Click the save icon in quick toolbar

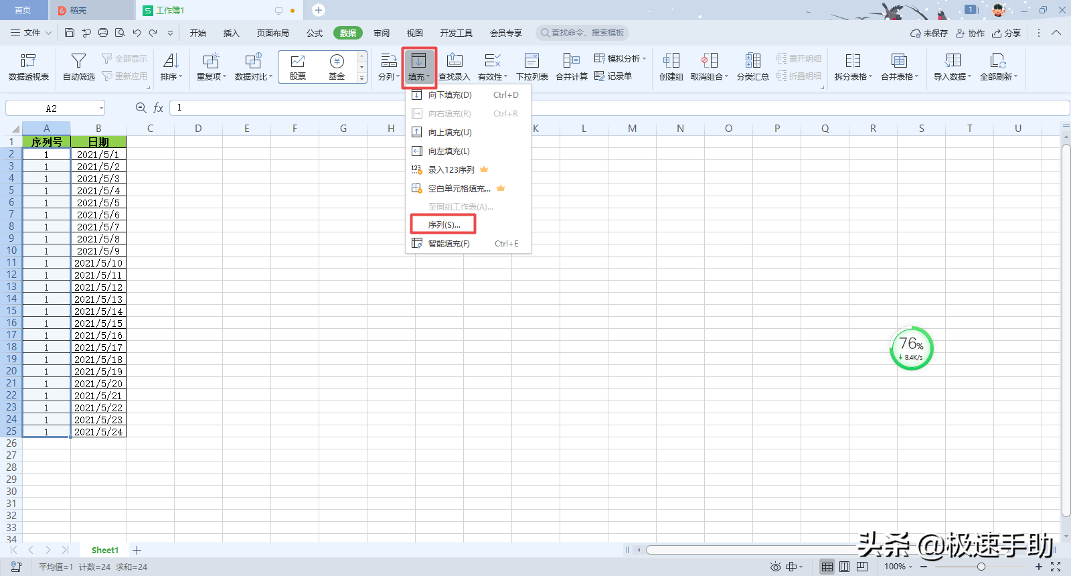(70, 33)
